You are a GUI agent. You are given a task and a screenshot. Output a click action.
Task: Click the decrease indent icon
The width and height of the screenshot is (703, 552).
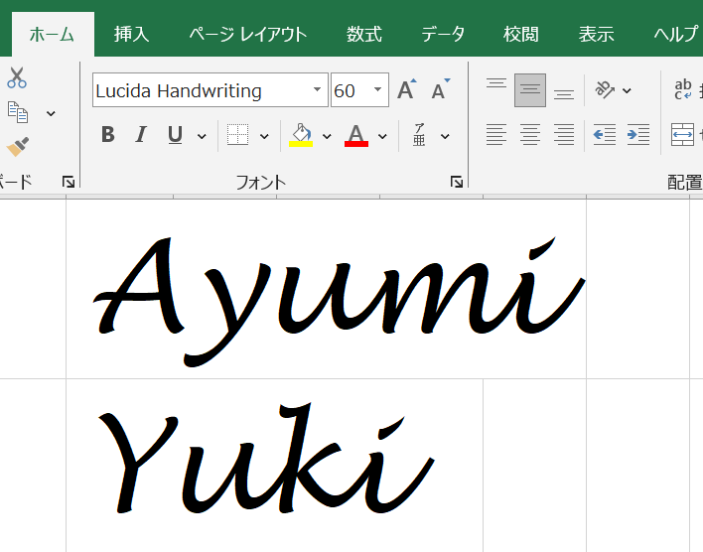click(604, 135)
